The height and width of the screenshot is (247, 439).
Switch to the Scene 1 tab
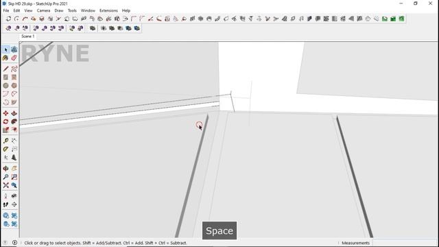27,36
